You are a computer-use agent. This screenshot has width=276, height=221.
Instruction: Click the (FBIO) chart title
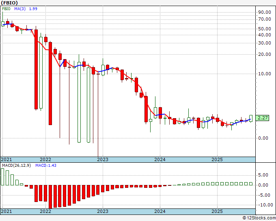(9, 3)
